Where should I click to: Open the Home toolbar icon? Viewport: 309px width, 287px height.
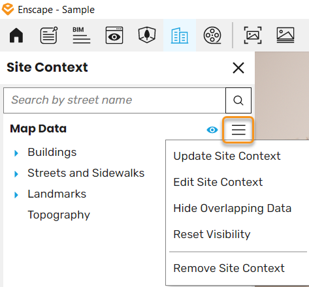[16, 35]
